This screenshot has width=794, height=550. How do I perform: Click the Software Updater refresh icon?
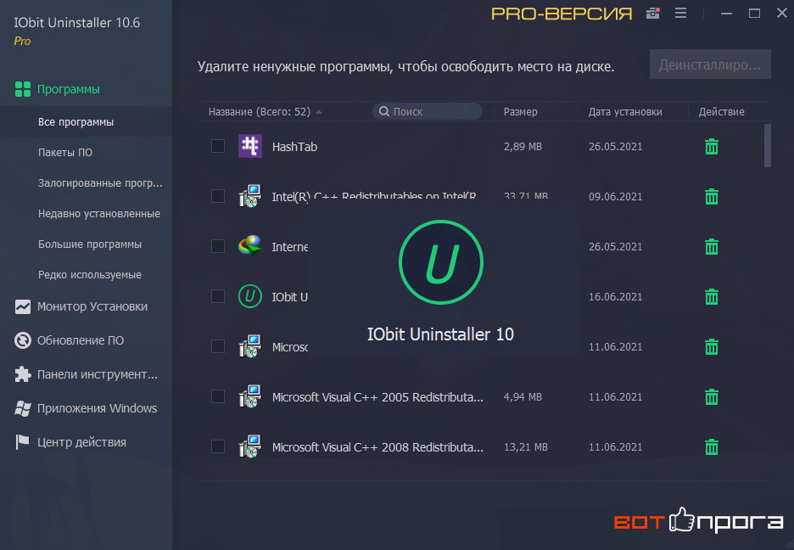click(x=23, y=340)
